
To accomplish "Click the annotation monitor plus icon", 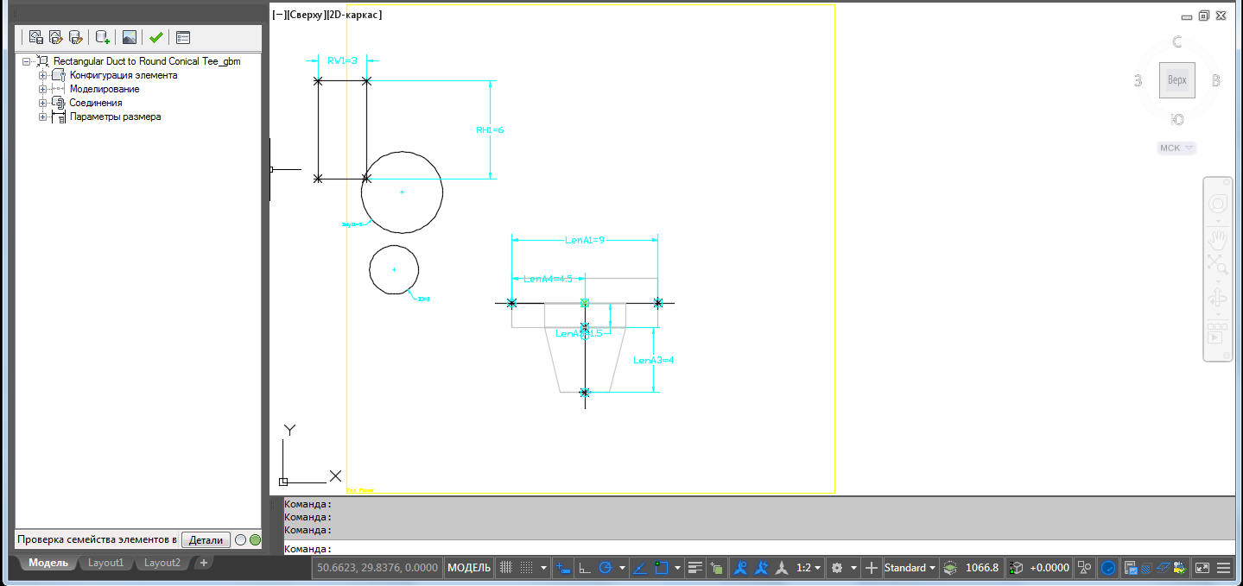I will pyautogui.click(x=872, y=568).
